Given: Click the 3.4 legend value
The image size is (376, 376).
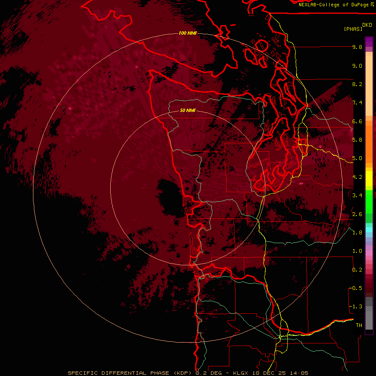Looking at the screenshot, I should click(357, 196).
